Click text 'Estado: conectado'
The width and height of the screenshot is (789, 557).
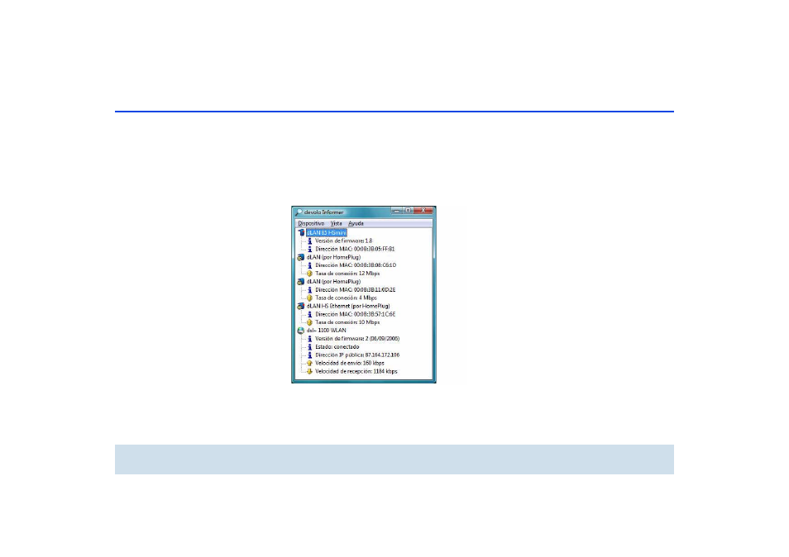tap(337, 347)
